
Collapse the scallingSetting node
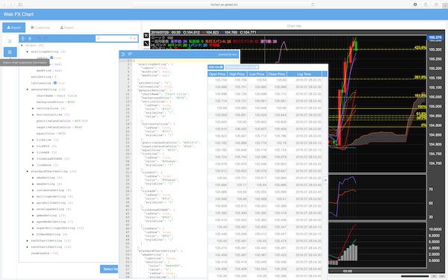[x=28, y=52]
